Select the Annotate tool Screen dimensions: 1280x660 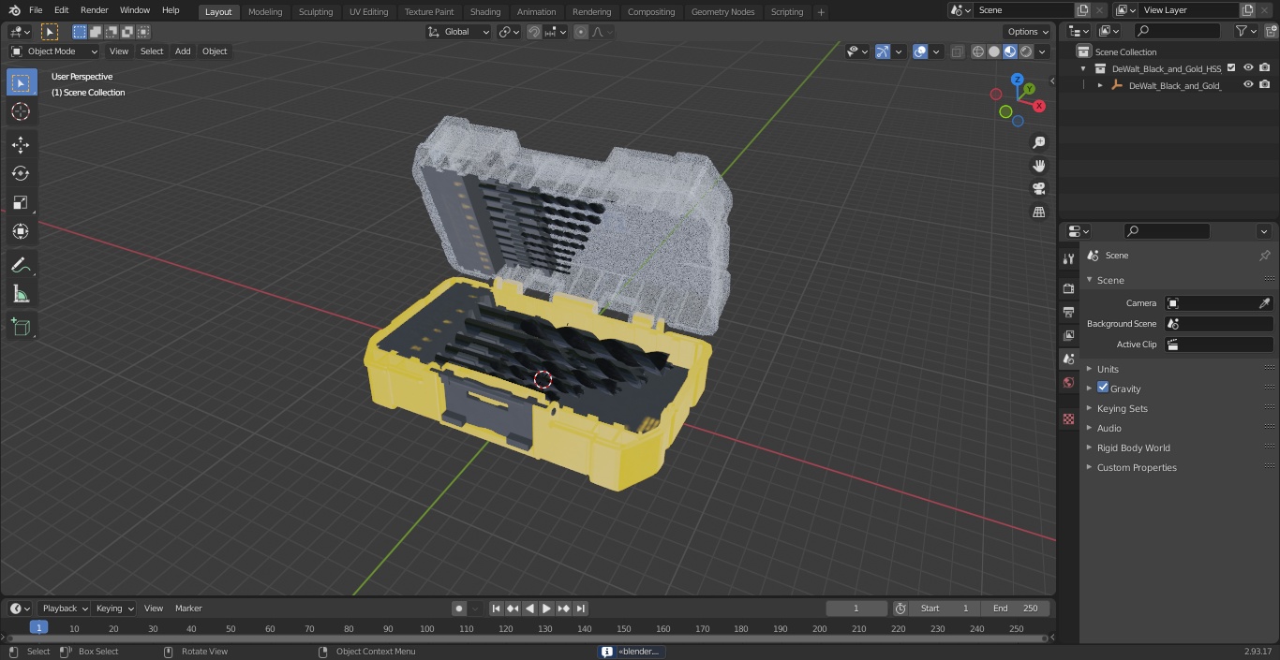(21, 266)
